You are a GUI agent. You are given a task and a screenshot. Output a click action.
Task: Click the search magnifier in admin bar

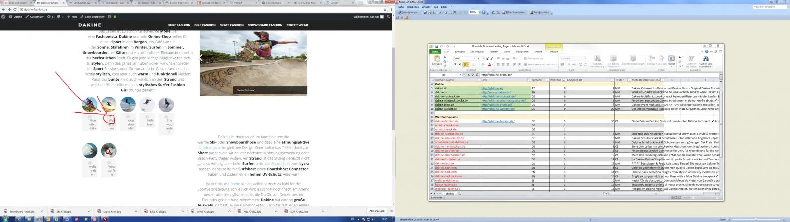(x=388, y=17)
